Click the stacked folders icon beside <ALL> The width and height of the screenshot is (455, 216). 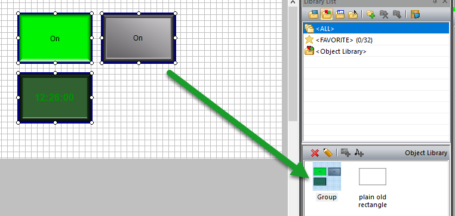[309, 29]
